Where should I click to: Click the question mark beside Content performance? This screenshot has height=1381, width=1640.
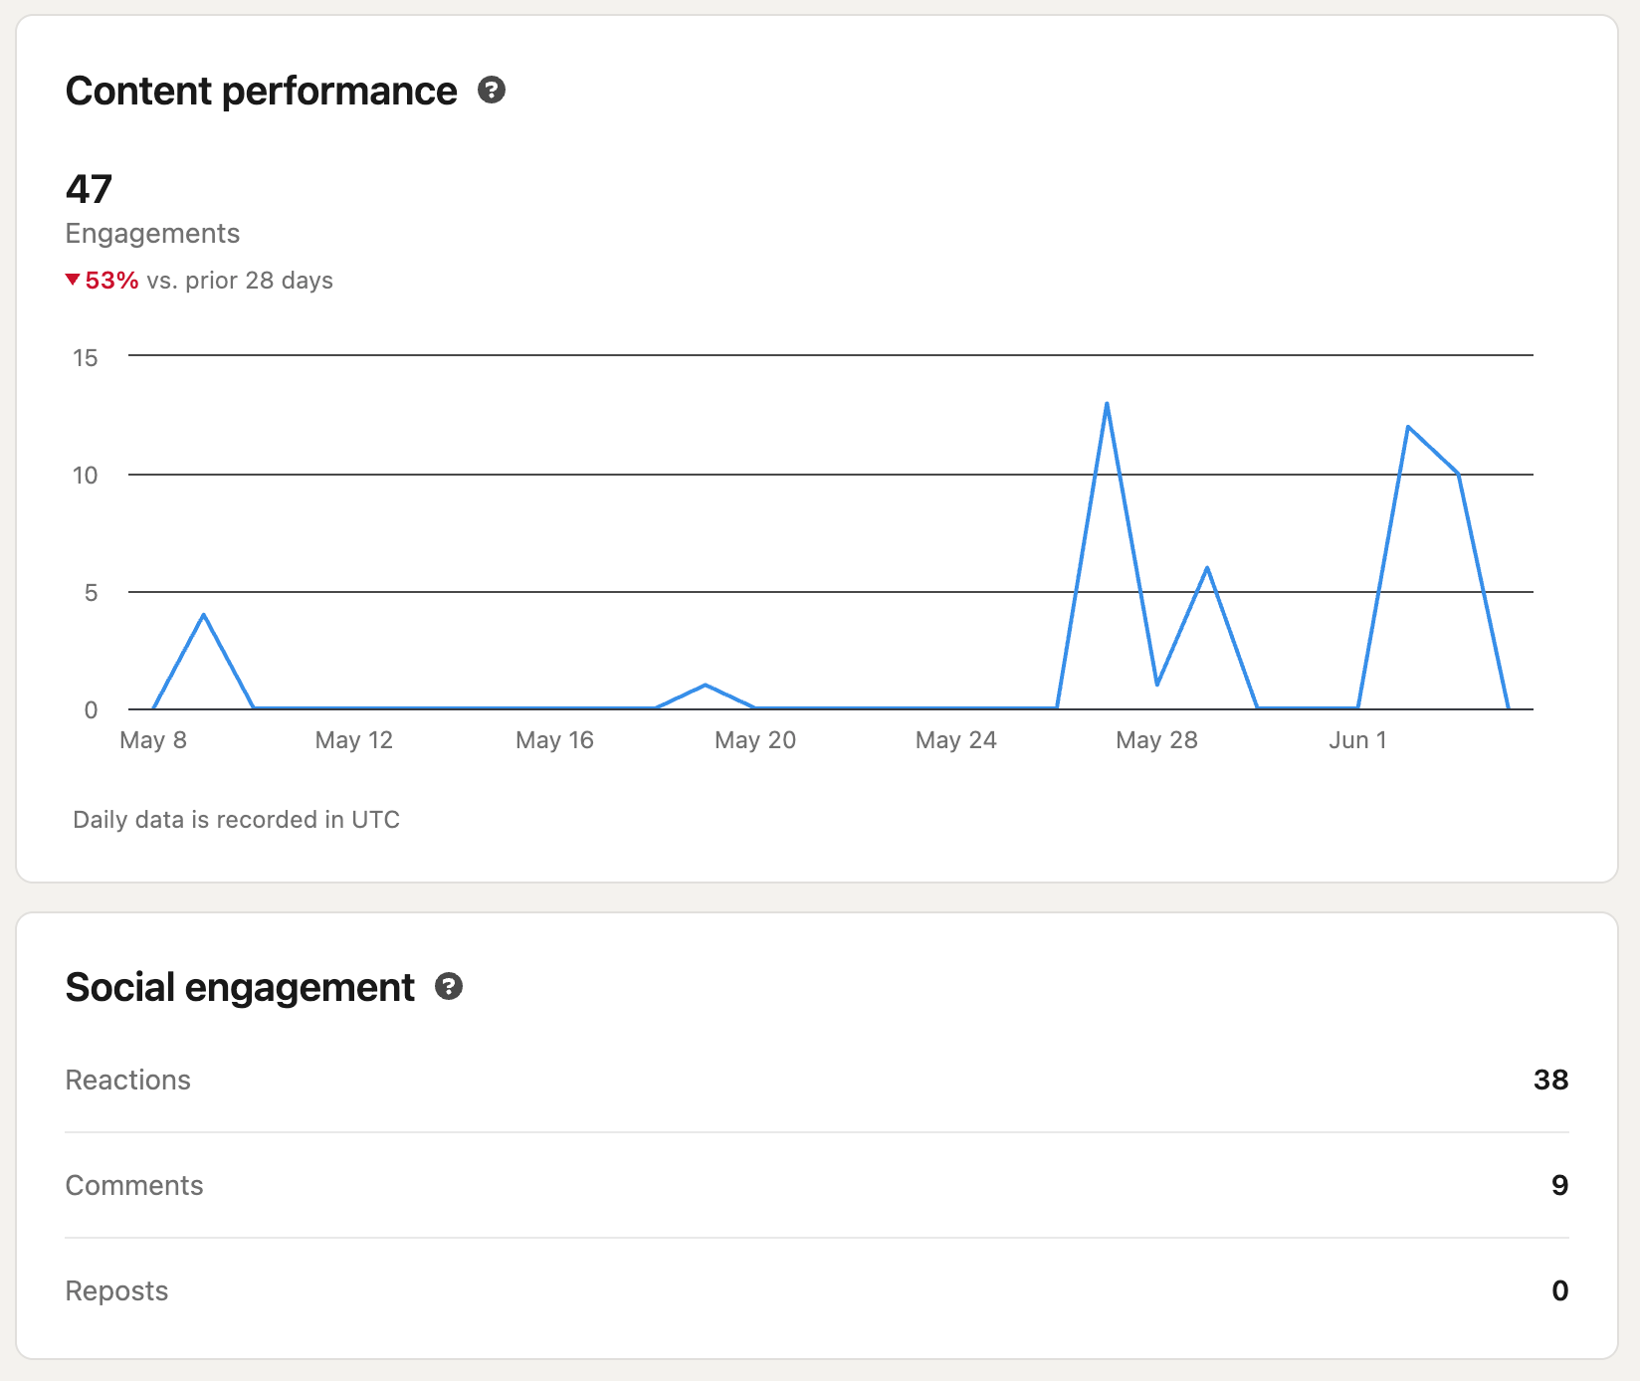(493, 91)
